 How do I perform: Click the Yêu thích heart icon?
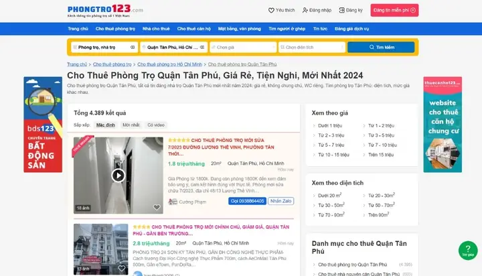[271, 10]
